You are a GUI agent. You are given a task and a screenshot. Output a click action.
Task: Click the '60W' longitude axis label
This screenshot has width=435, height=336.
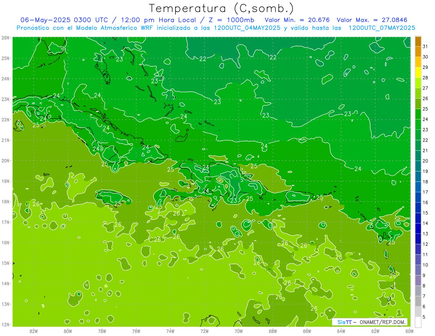(409, 331)
